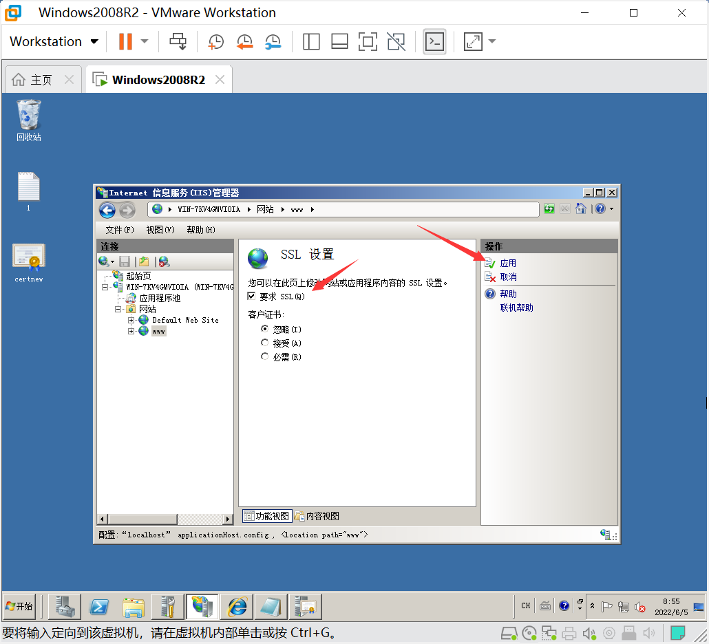Viewport: 709px width, 644px height.
Task: Collapse the WIN-7KV4GMVIOIA server node
Action: click(105, 287)
